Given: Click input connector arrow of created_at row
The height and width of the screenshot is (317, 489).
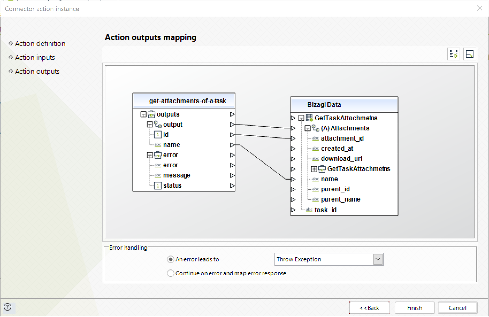Looking at the screenshot, I should (x=293, y=149).
